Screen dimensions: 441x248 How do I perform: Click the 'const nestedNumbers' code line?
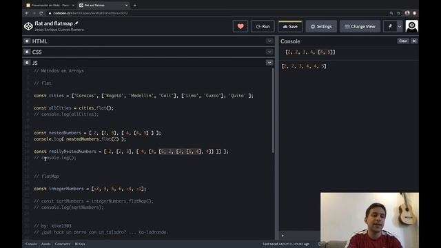click(x=97, y=133)
